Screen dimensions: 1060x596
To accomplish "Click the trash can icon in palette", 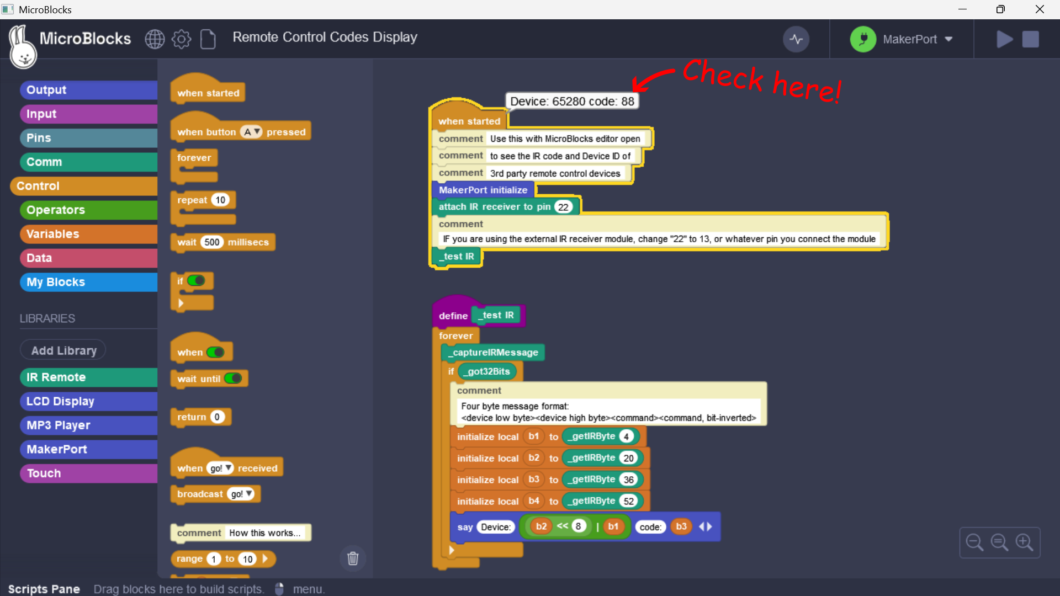I will pyautogui.click(x=353, y=558).
